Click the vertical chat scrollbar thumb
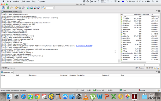Viewport: 161px width, 101px height. [119, 61]
